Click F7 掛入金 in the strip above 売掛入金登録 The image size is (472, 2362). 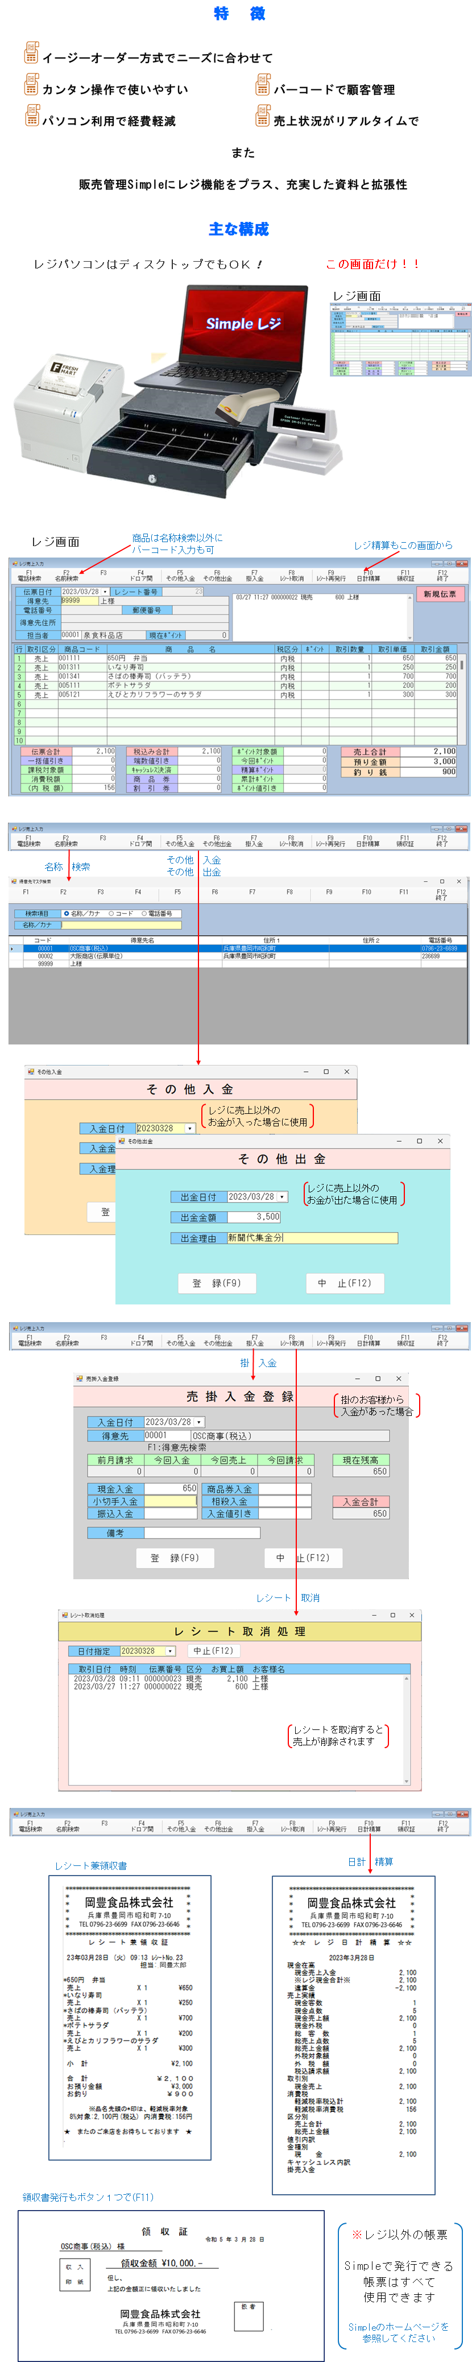coord(255,1340)
